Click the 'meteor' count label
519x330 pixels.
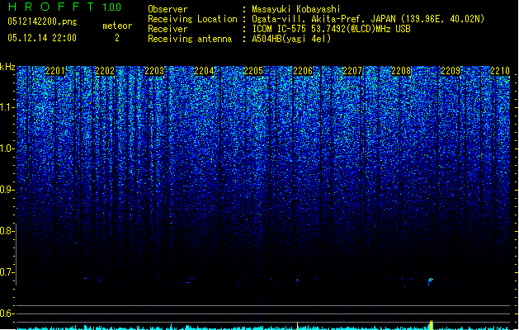(x=117, y=26)
